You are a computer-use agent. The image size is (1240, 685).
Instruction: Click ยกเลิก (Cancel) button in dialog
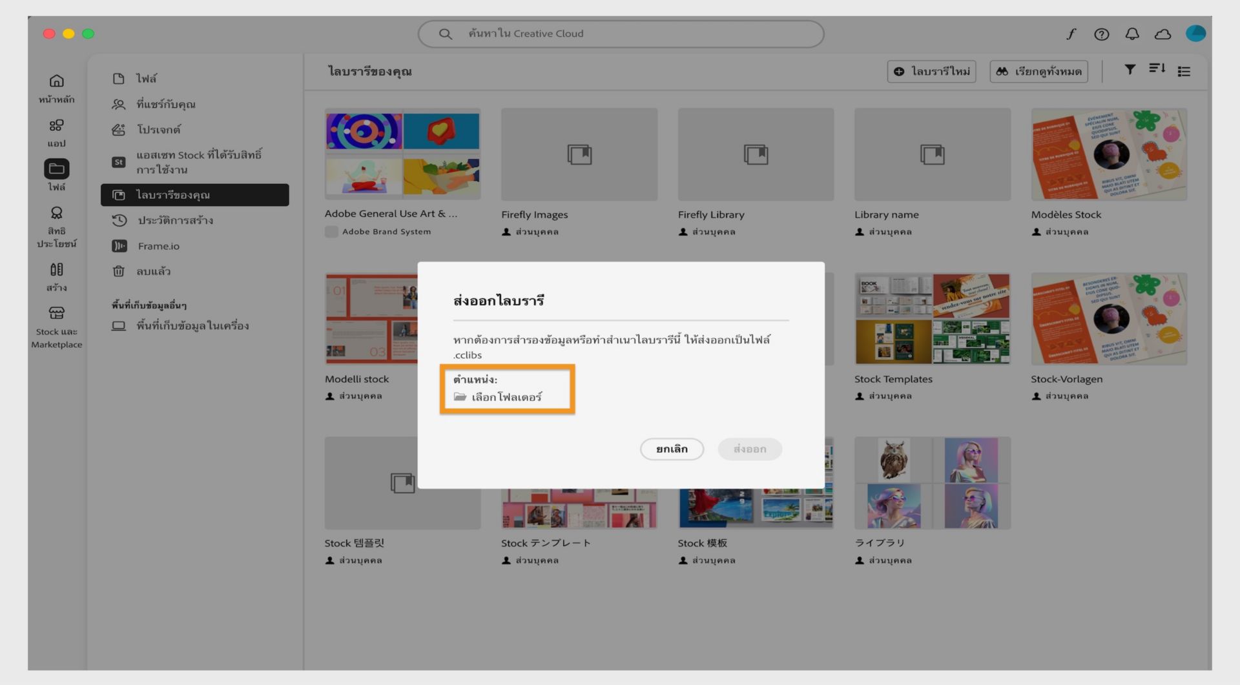click(x=672, y=449)
